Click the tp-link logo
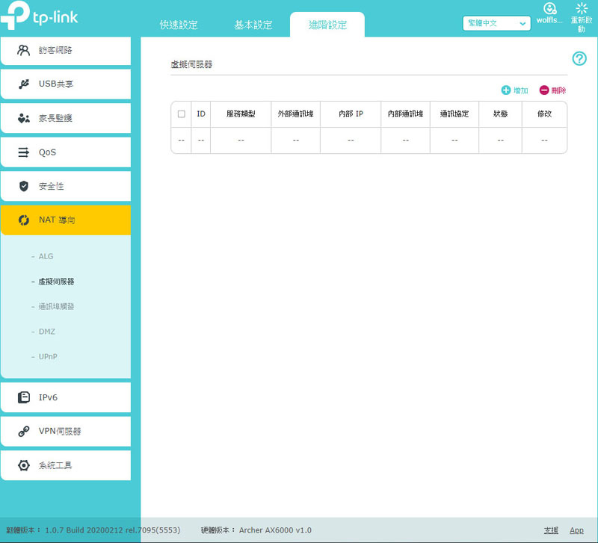This screenshot has height=543, width=598. (x=39, y=15)
